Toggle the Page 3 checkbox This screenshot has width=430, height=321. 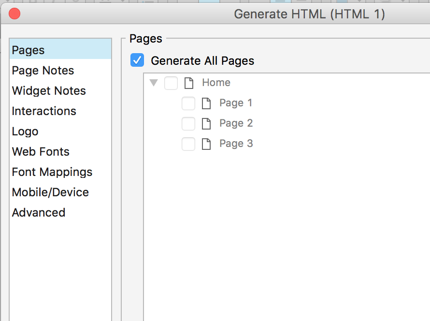pos(188,144)
